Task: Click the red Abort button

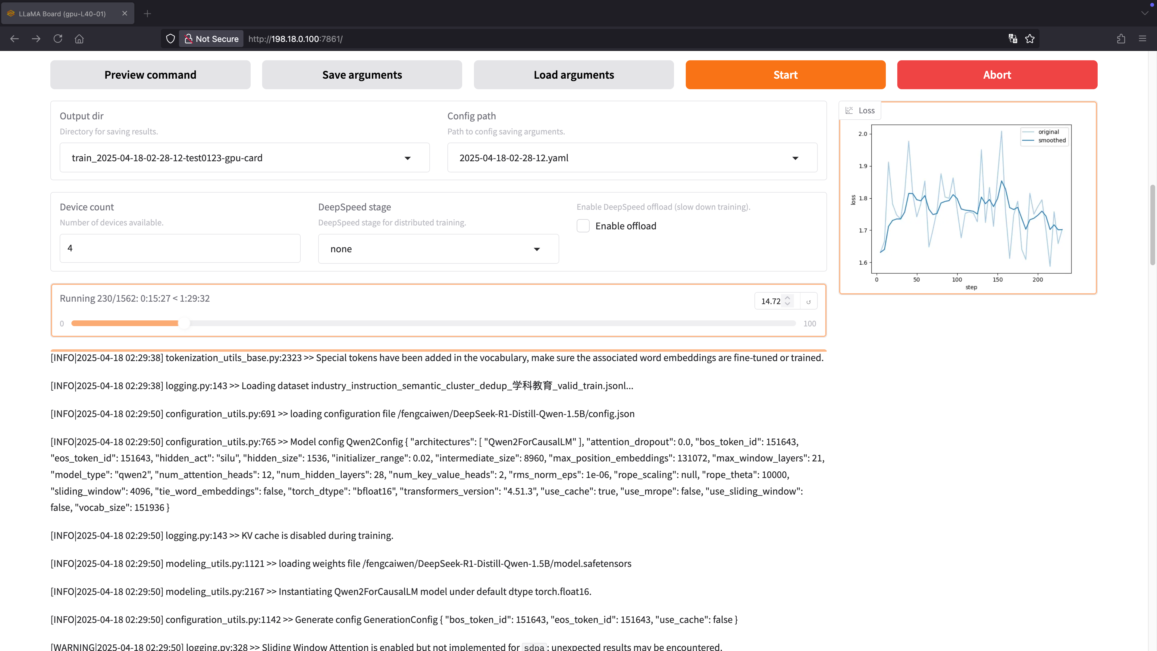Action: 997,74
